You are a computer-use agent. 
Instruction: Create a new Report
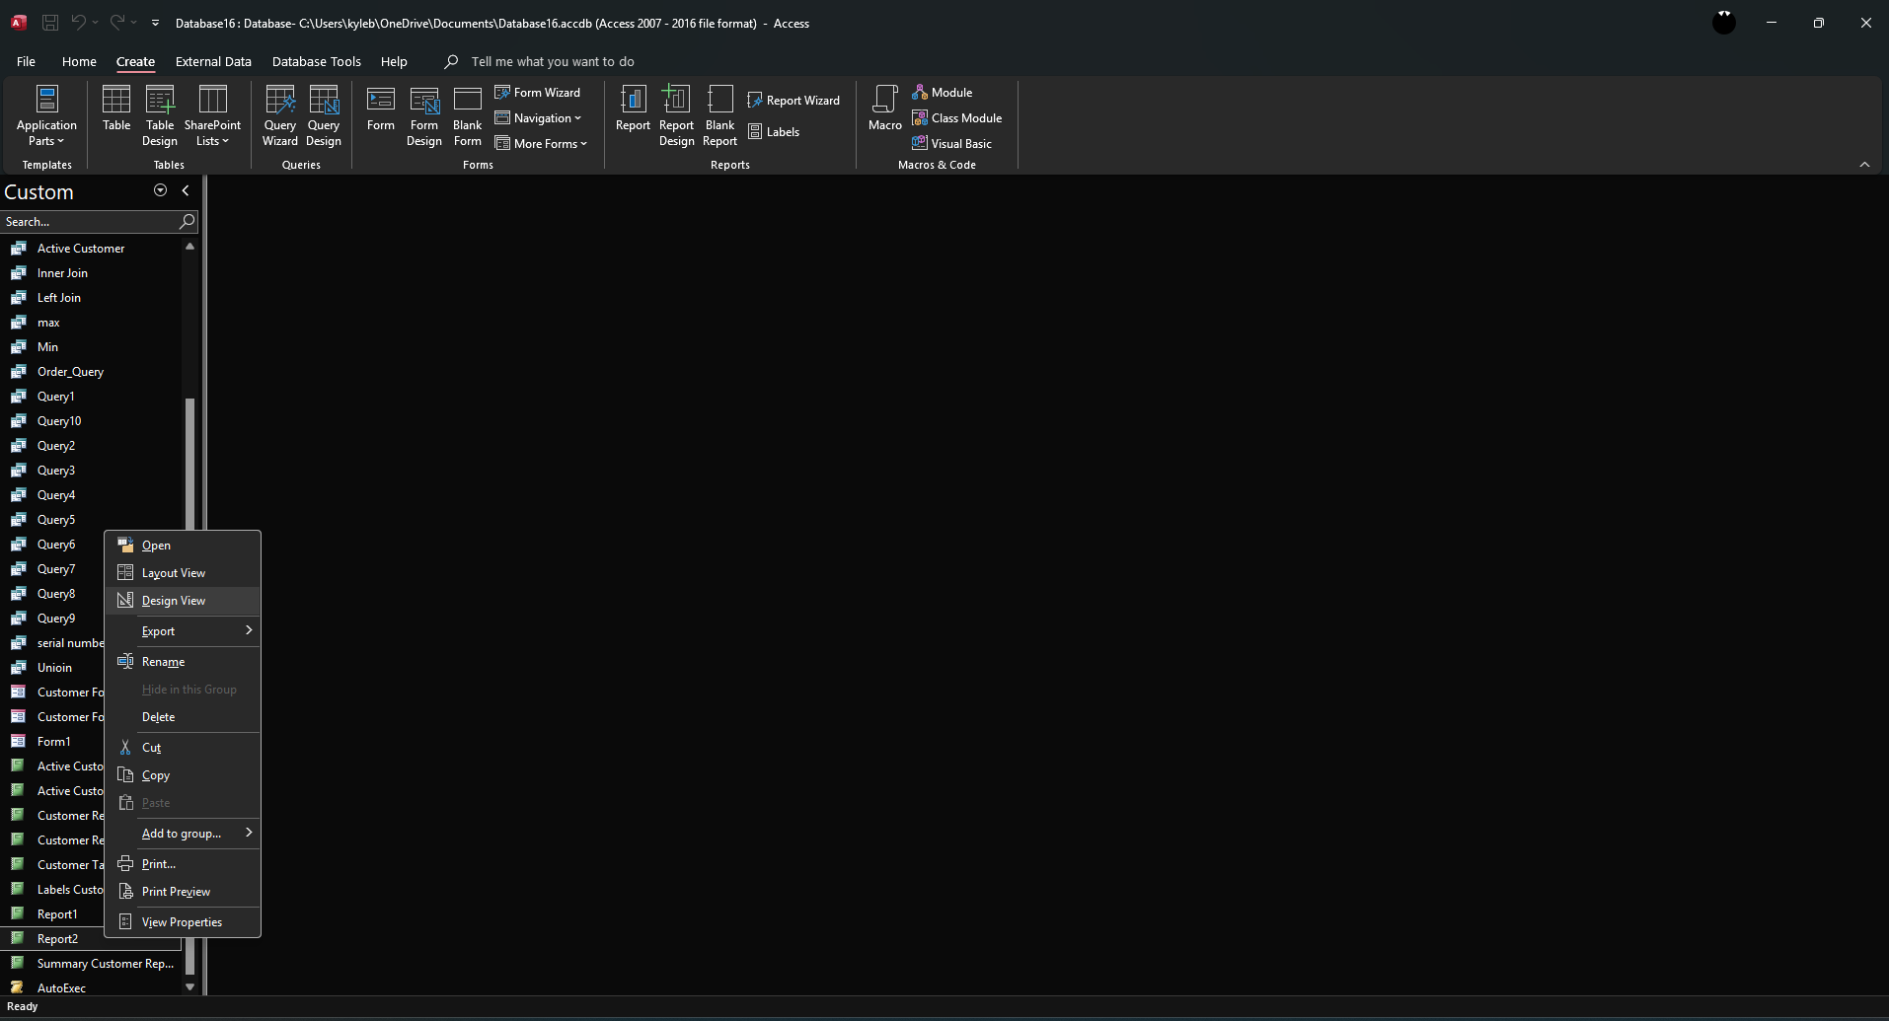pyautogui.click(x=633, y=109)
